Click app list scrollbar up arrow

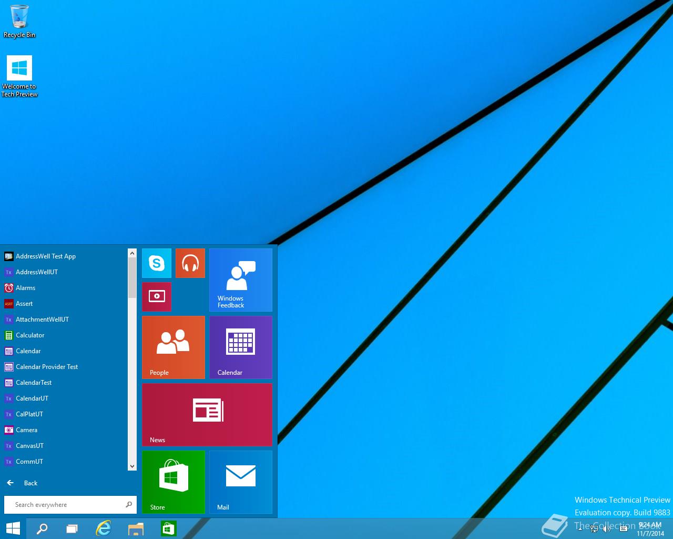pyautogui.click(x=132, y=254)
